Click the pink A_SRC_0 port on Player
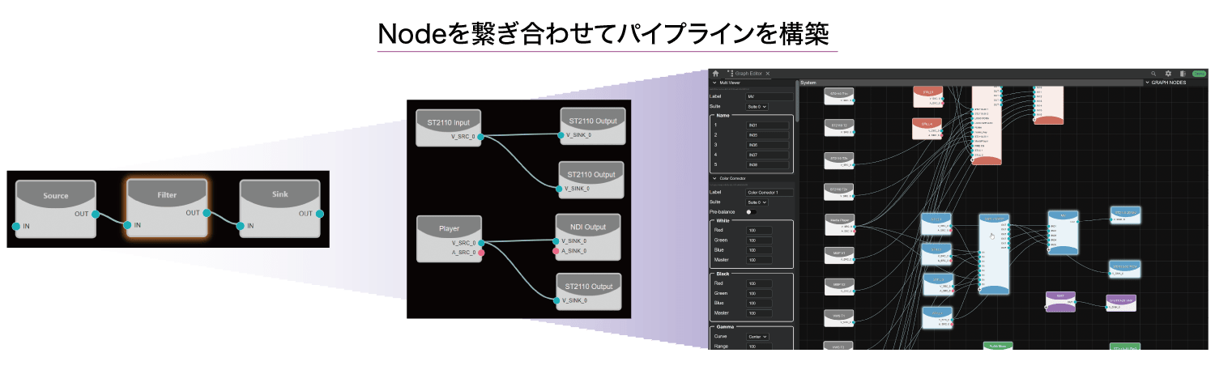 tap(481, 253)
